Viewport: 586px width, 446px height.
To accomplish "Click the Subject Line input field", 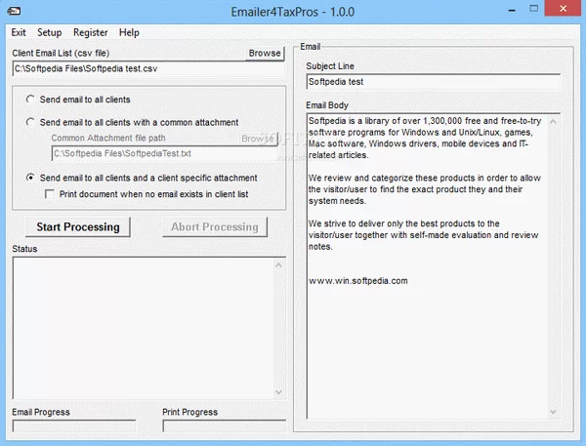I will pos(433,82).
